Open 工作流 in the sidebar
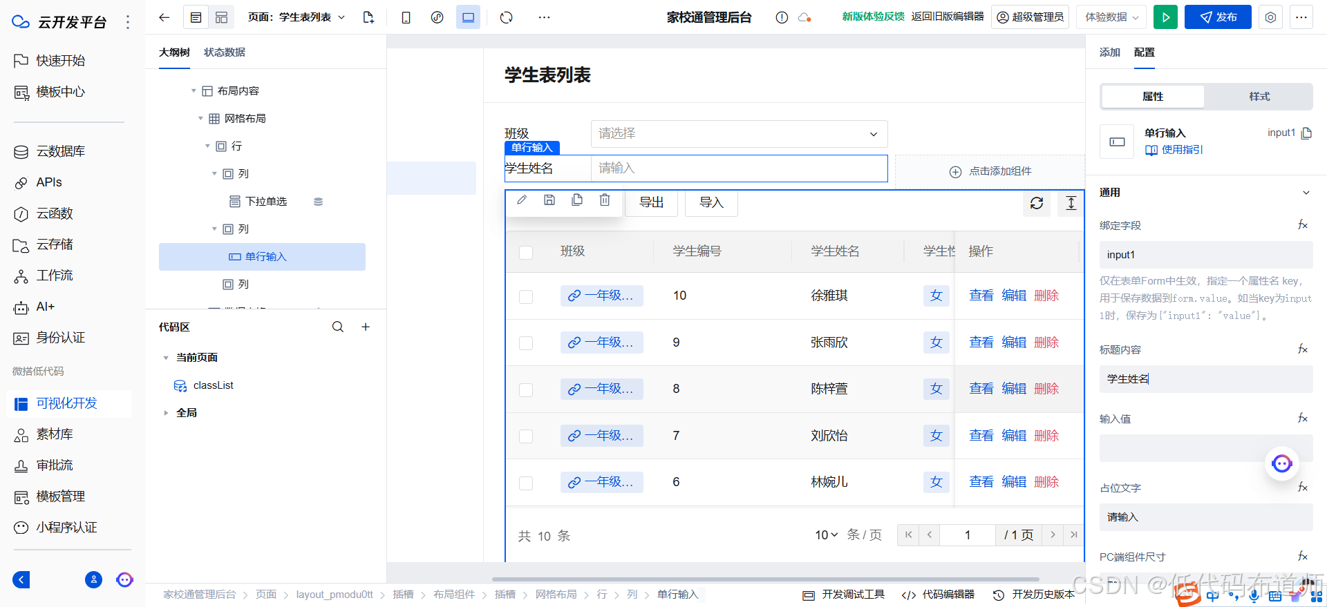This screenshot has height=607, width=1327. [x=55, y=276]
